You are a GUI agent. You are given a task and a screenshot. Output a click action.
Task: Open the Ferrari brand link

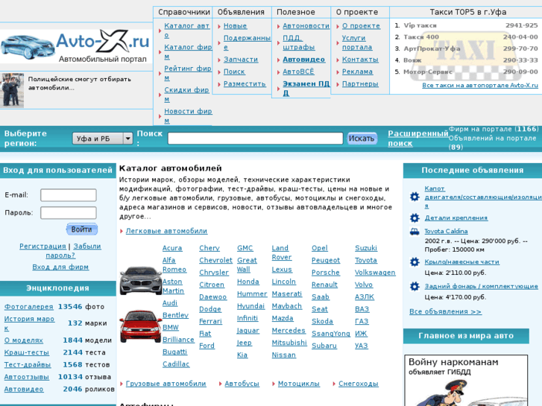(210, 321)
